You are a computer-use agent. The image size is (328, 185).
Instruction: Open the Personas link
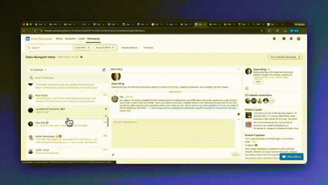[x=148, y=48]
